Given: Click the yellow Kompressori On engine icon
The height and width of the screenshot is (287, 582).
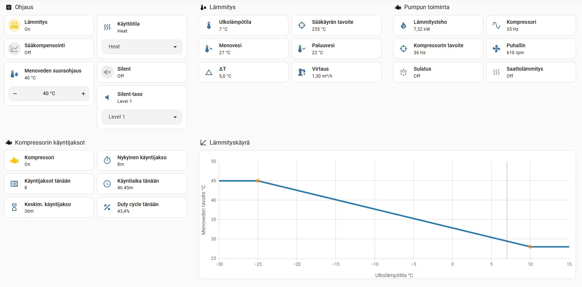Looking at the screenshot, I should [x=14, y=160].
